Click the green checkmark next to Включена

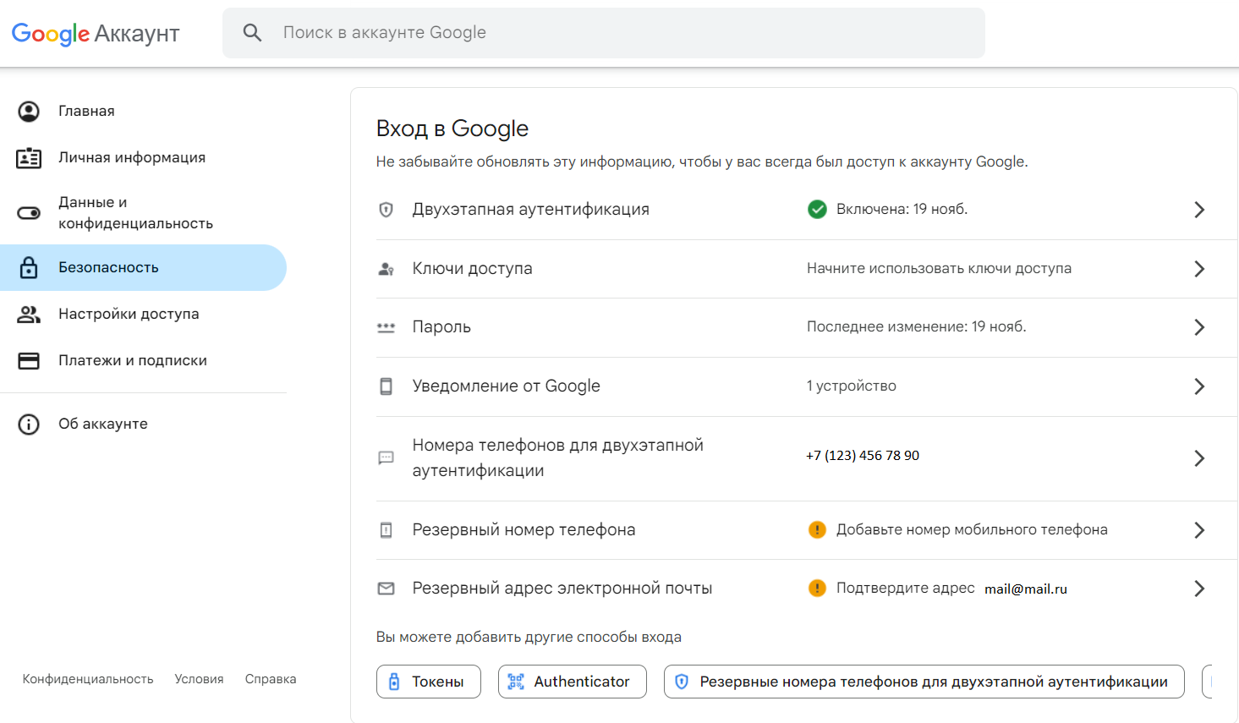click(817, 209)
